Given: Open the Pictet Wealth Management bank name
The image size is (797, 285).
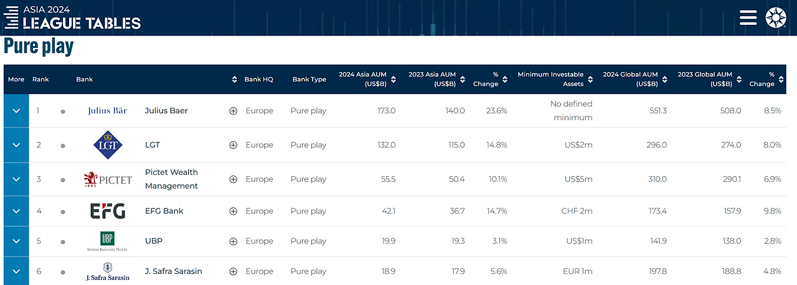Looking at the screenshot, I should pyautogui.click(x=172, y=179).
